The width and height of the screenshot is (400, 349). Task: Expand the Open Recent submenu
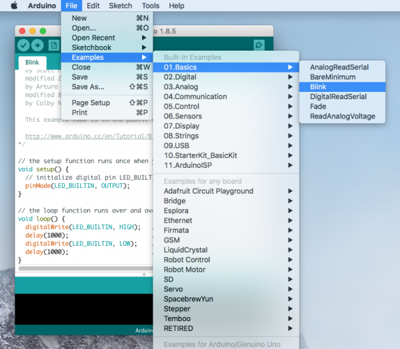(x=107, y=38)
